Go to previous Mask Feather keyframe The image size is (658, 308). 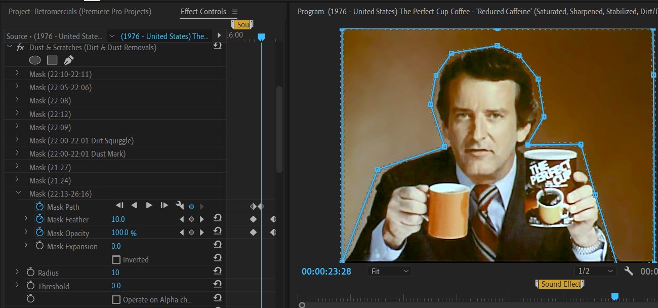182,219
